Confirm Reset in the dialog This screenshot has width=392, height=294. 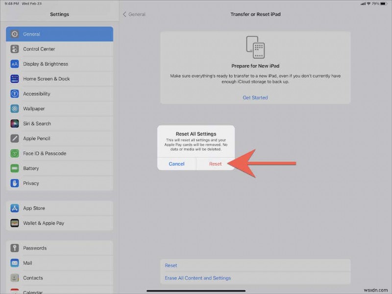[x=215, y=164]
